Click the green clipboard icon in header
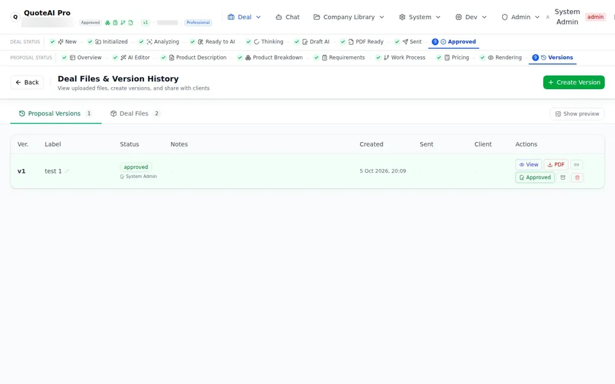 coord(115,23)
